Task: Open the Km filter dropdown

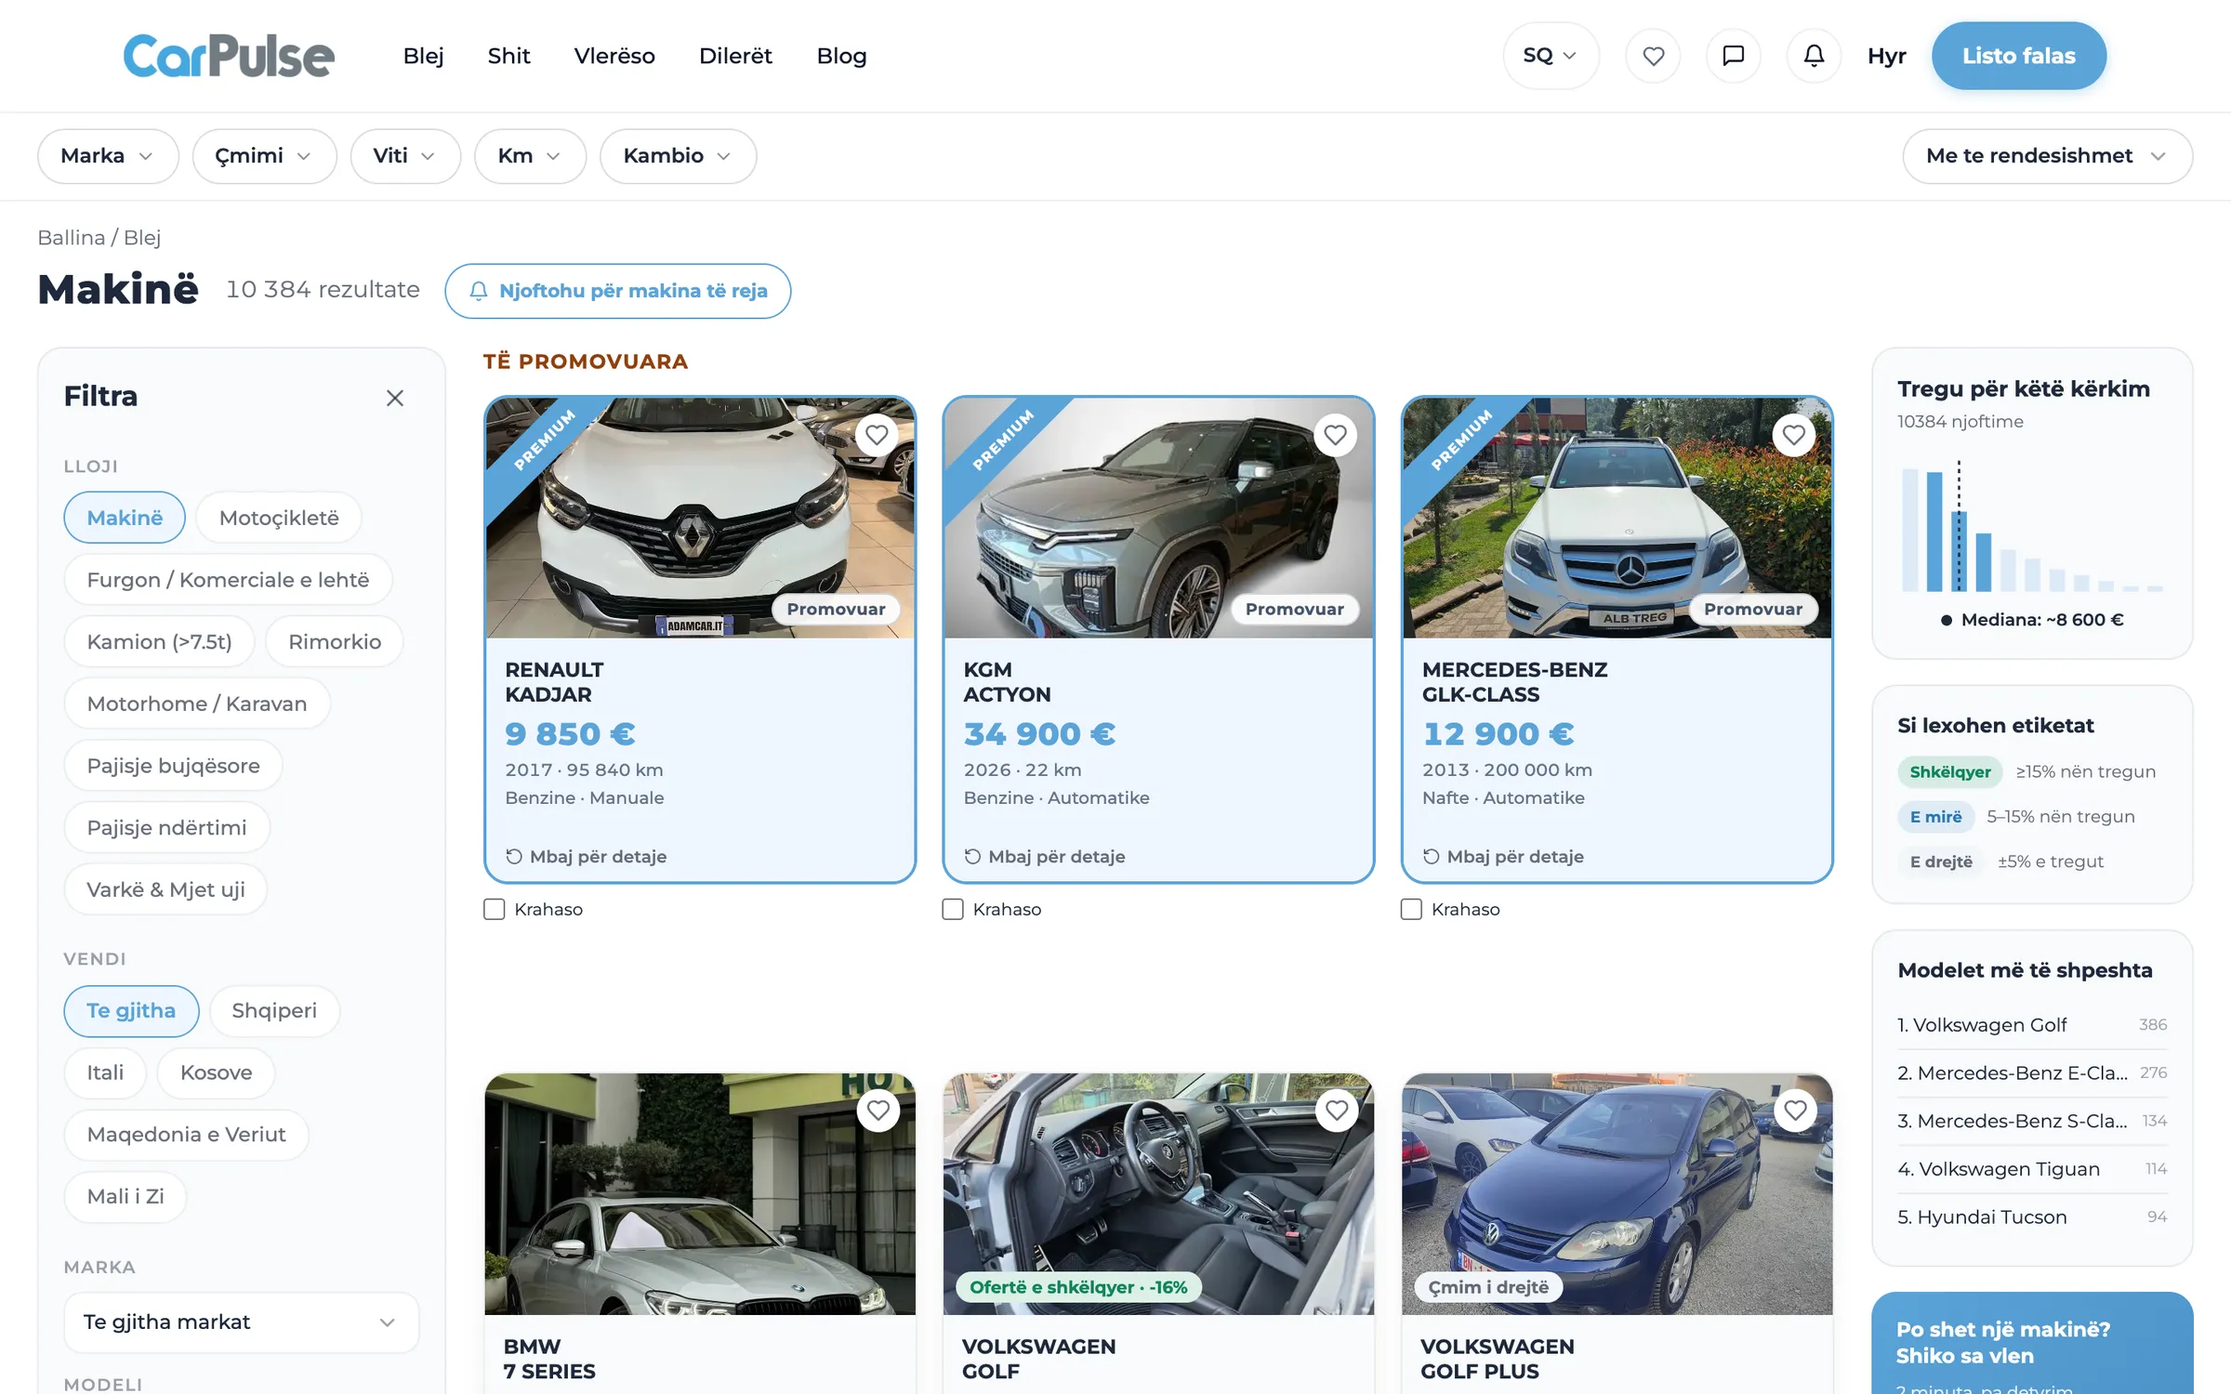Action: (530, 156)
